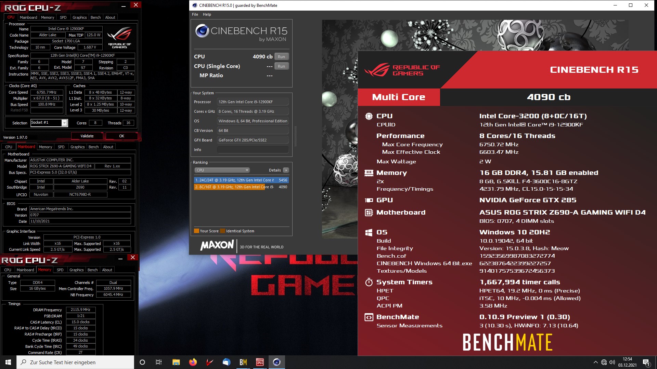Click the BIOS Version field 0707
This screenshot has width=657, height=369.
pyautogui.click(x=80, y=215)
